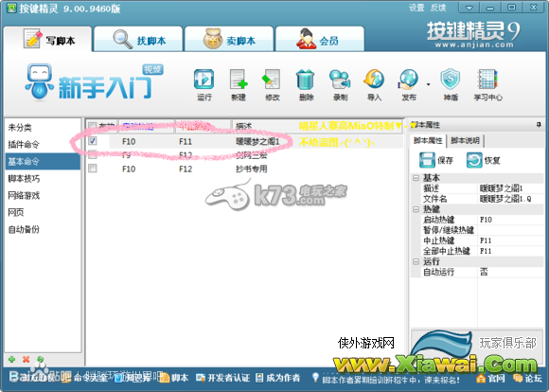Click the 反馈 feedback link in title bar
Screen dimensions: 549x392
438,8
